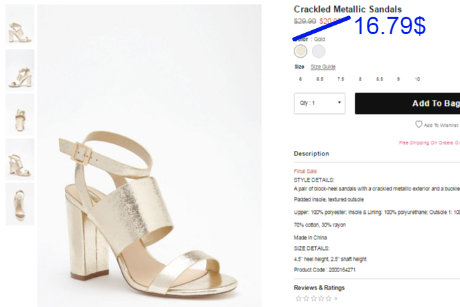Select shoe size 7.5
This screenshot has width=460, height=307.
(341, 79)
